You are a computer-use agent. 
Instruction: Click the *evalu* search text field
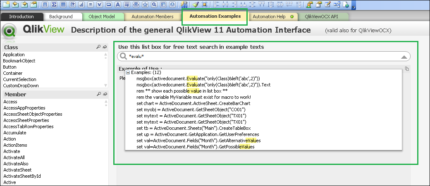point(263,57)
